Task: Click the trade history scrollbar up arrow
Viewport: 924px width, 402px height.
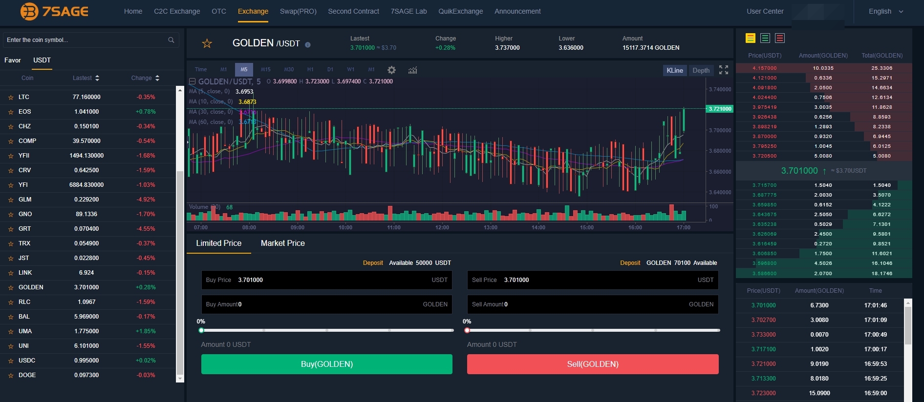Action: point(908,303)
